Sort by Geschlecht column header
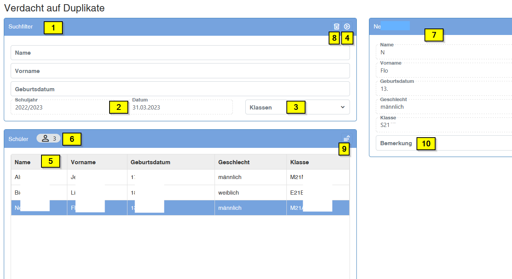This screenshot has width=512, height=279. [x=234, y=162]
